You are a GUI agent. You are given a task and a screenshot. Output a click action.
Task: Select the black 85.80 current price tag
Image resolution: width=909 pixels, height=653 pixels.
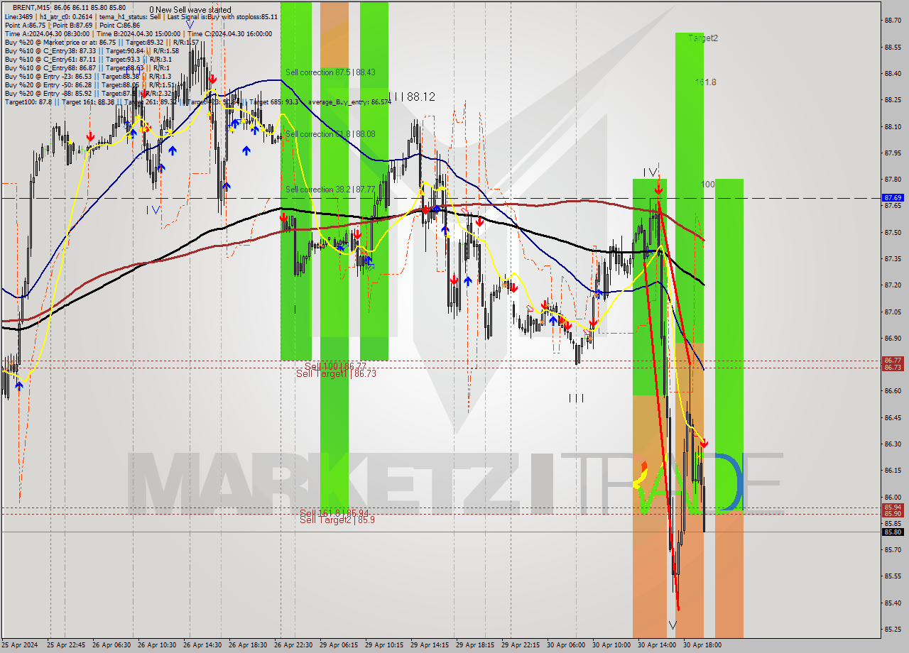(x=893, y=532)
